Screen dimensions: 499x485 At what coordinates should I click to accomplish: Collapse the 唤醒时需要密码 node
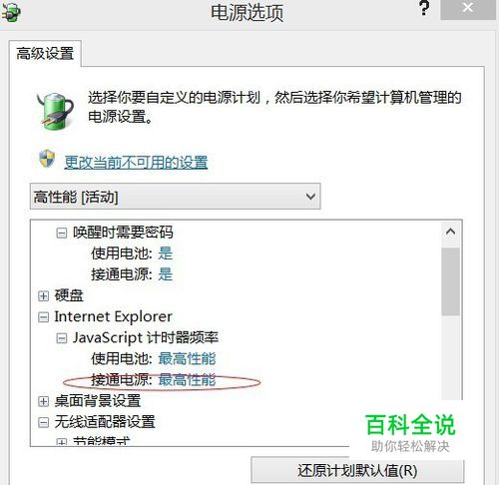click(61, 233)
